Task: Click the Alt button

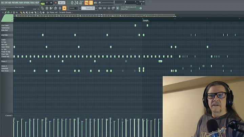Action: tap(109, 8)
